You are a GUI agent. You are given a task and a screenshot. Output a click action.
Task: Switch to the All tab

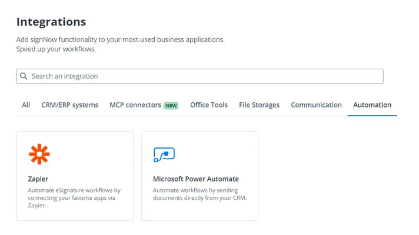pos(26,105)
